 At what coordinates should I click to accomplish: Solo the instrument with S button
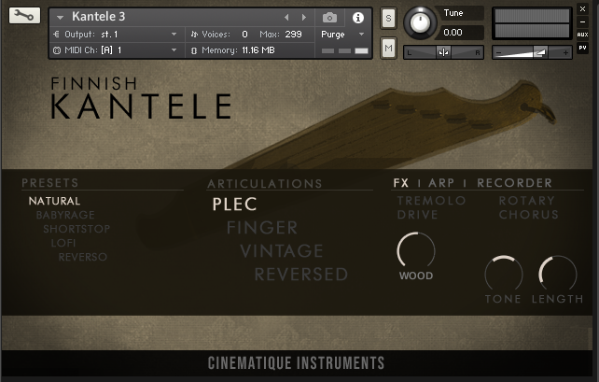coord(388,18)
